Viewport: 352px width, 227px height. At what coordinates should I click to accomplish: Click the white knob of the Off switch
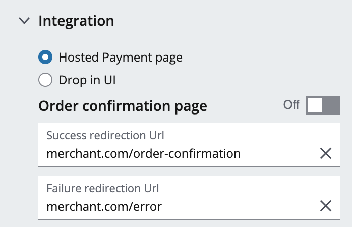pos(315,105)
